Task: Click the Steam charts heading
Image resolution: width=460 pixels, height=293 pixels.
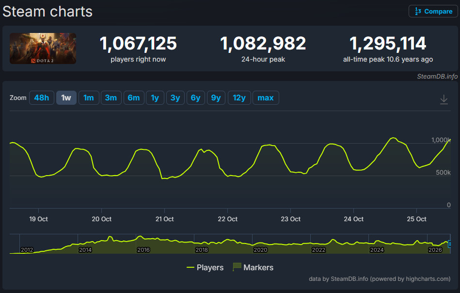Action: click(48, 12)
